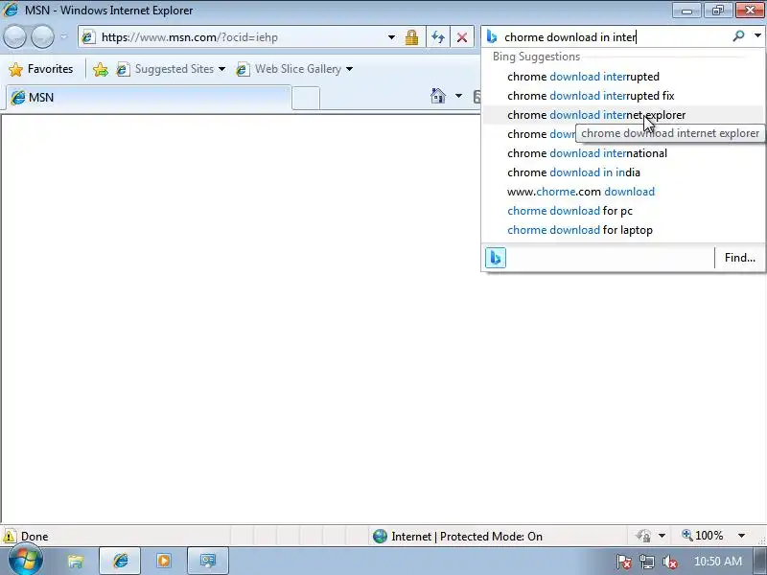Click the red Stop loading button
This screenshot has height=575, width=767.
click(x=462, y=37)
